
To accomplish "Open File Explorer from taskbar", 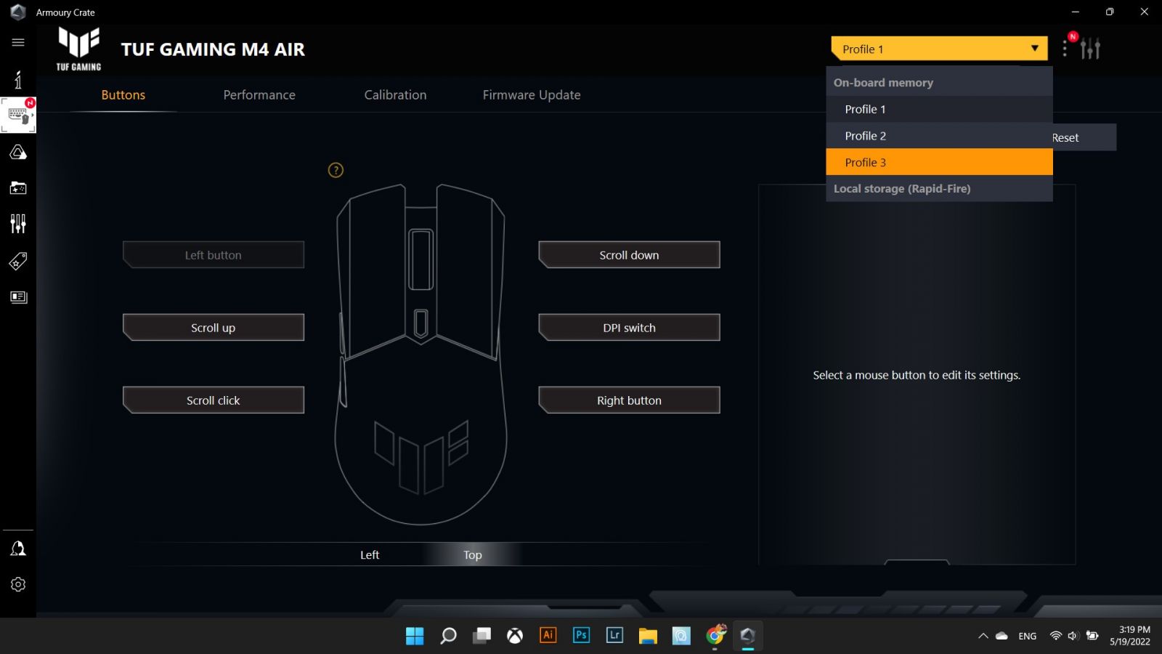I will point(648,636).
